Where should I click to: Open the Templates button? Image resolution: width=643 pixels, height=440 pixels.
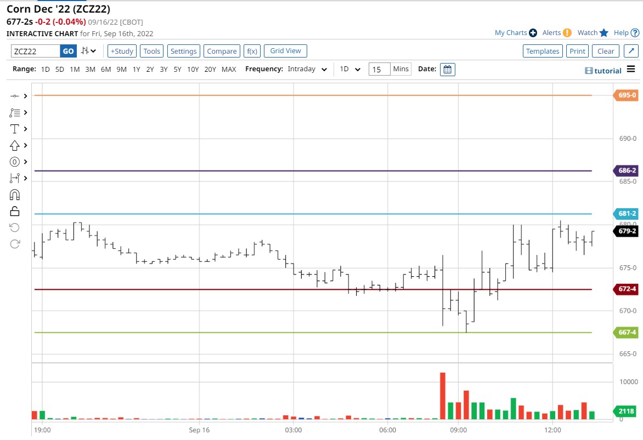click(x=543, y=51)
